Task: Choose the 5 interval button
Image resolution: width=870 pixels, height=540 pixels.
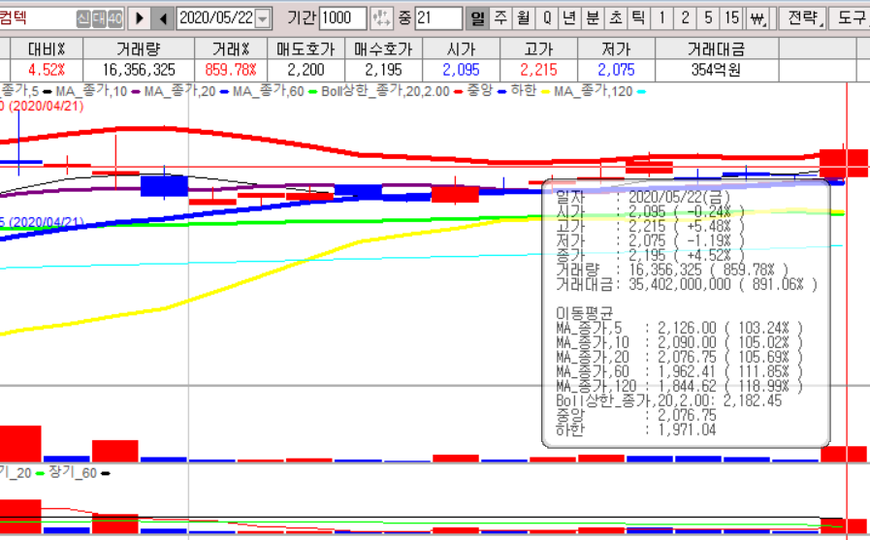Action: (708, 18)
